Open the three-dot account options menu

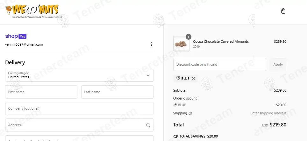click(151, 44)
